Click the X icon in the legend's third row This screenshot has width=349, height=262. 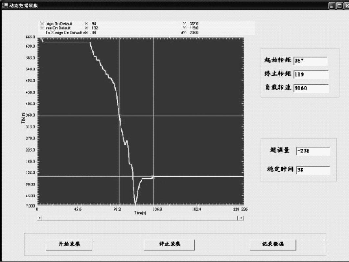coord(52,33)
